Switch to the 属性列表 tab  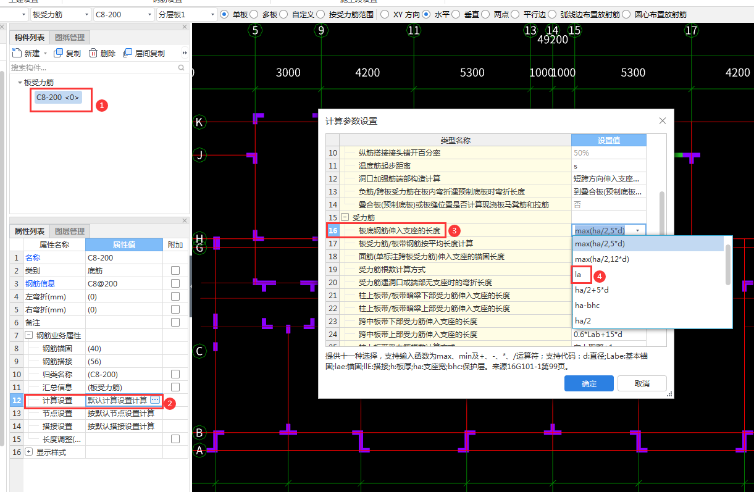point(29,231)
